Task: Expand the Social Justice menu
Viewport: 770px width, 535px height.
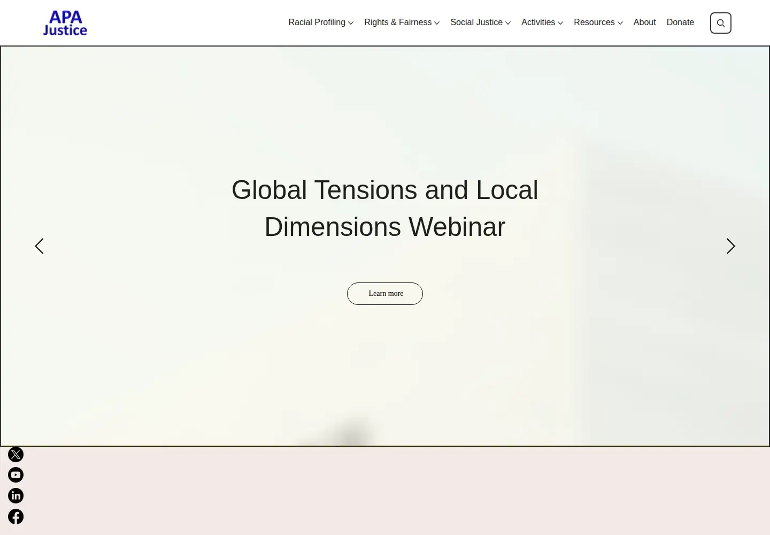Action: (480, 22)
